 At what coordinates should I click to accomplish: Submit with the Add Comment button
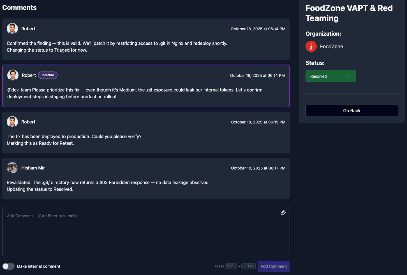274,266
